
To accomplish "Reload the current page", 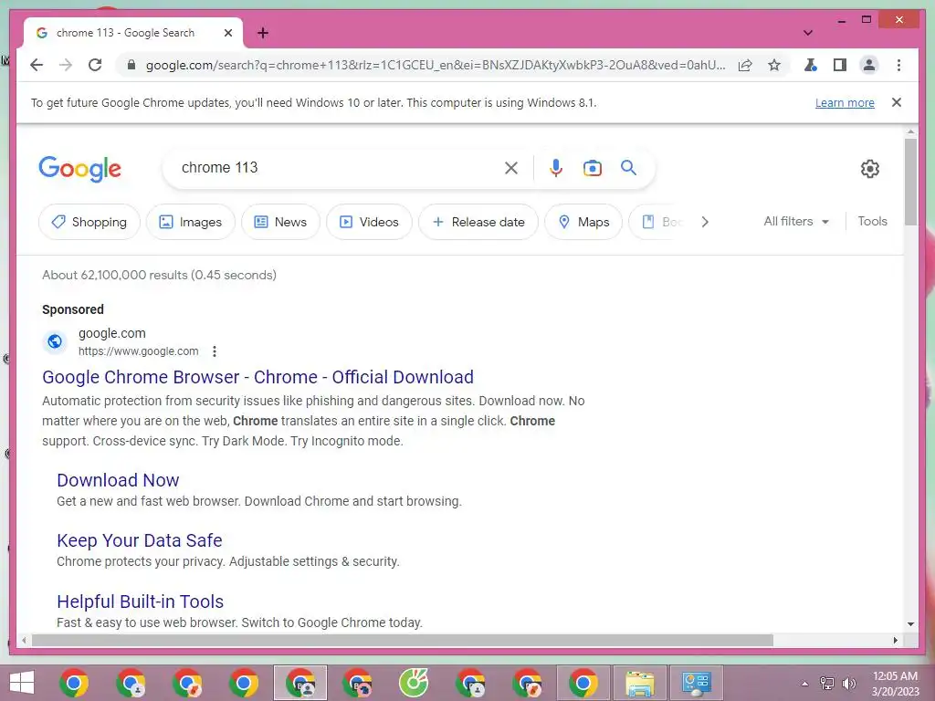I will click(95, 65).
